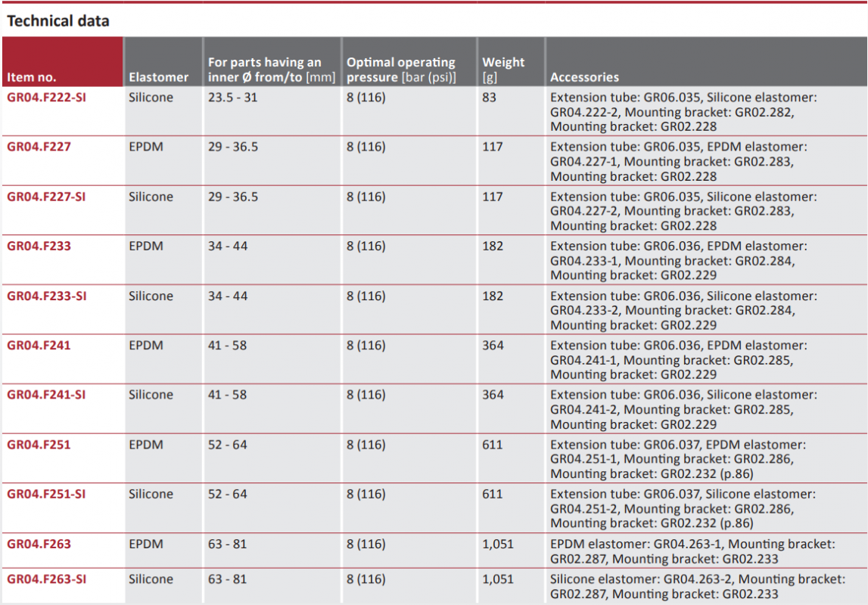Click item number GR04.F222-SI

pyautogui.click(x=46, y=98)
